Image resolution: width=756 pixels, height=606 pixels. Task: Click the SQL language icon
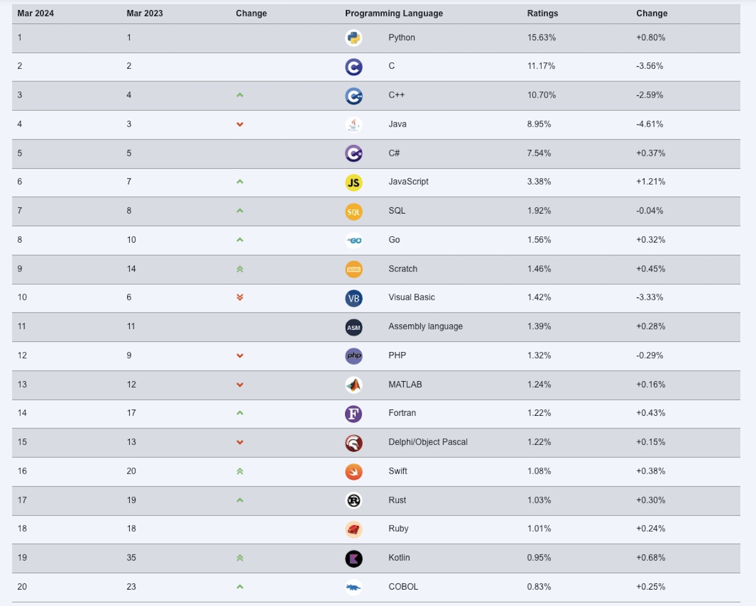point(353,212)
